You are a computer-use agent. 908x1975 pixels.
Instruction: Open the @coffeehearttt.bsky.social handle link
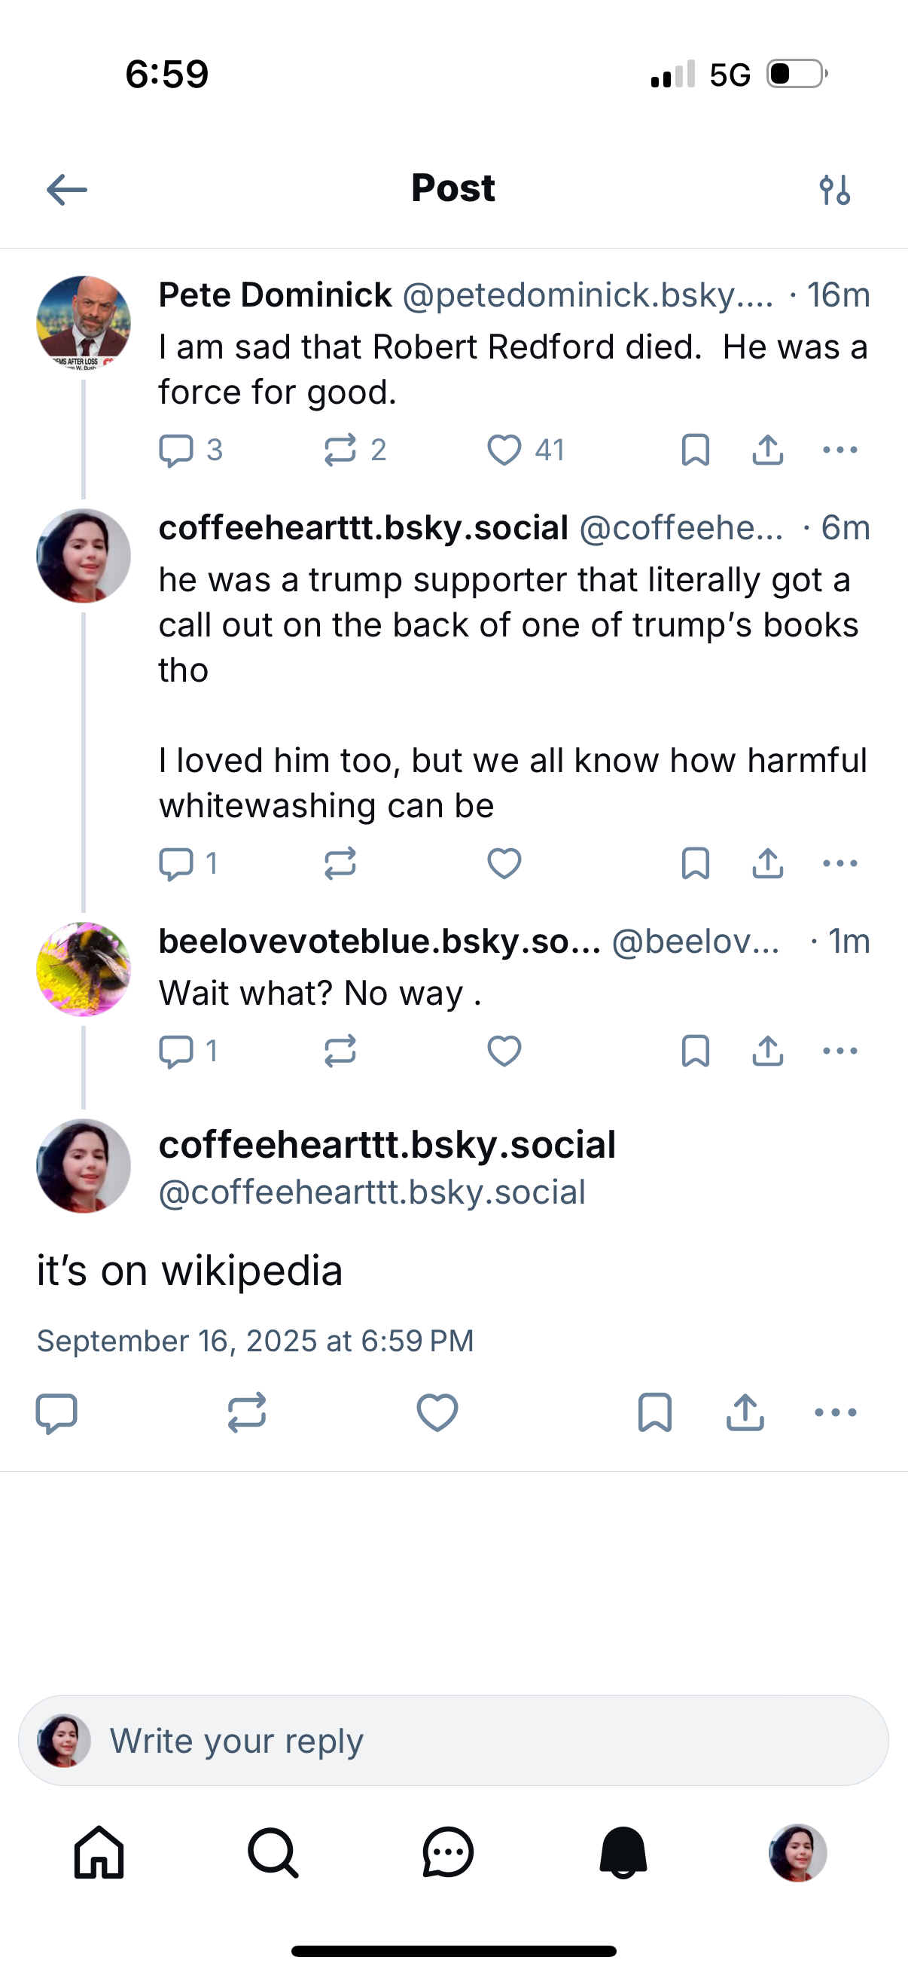373,1192
